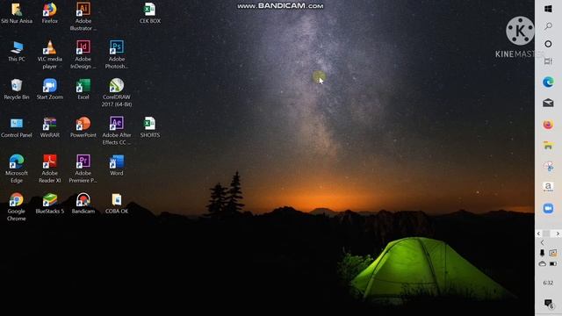The image size is (562, 316).
Task: Open Firefox from the taskbar
Action: click(x=548, y=125)
